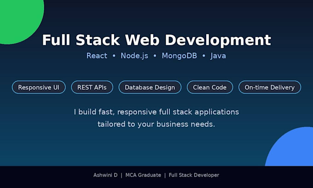Viewport: 313px width, 188px height.
Task: Click the MongoDB technology label
Action: (179, 56)
